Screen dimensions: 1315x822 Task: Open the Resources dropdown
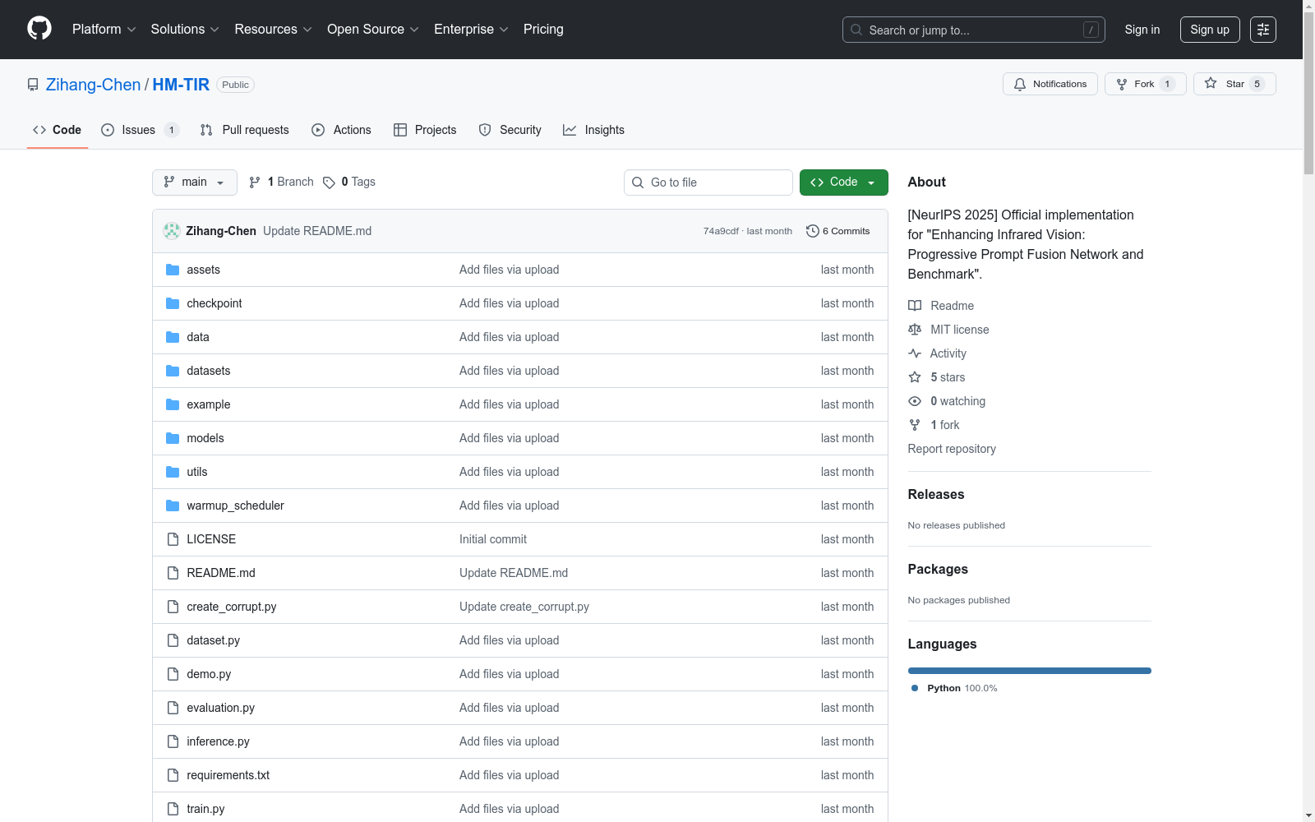(273, 30)
